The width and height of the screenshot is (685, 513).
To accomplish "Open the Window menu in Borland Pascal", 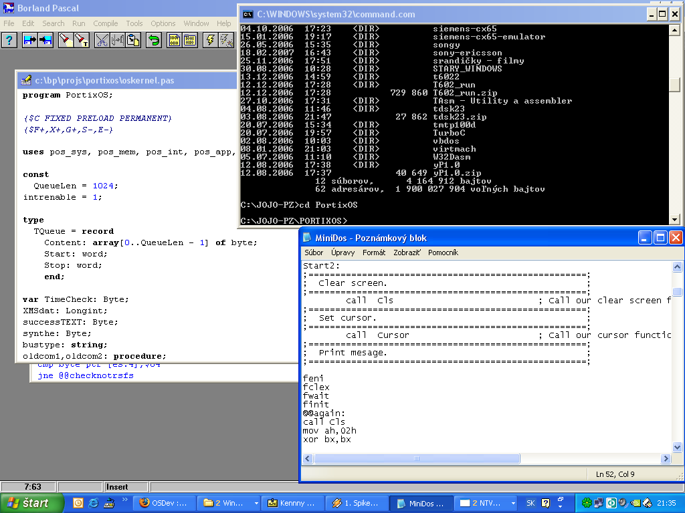I will click(196, 23).
